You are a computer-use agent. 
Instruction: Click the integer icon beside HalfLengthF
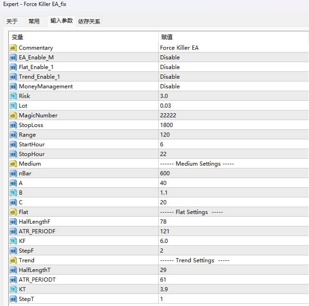[x=13, y=222]
